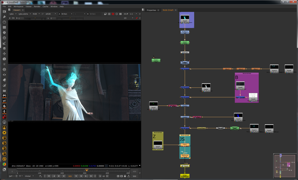Viewport: 298px width, 180px height.
Task: Toggle the playback loop mode button
Action: (41, 176)
